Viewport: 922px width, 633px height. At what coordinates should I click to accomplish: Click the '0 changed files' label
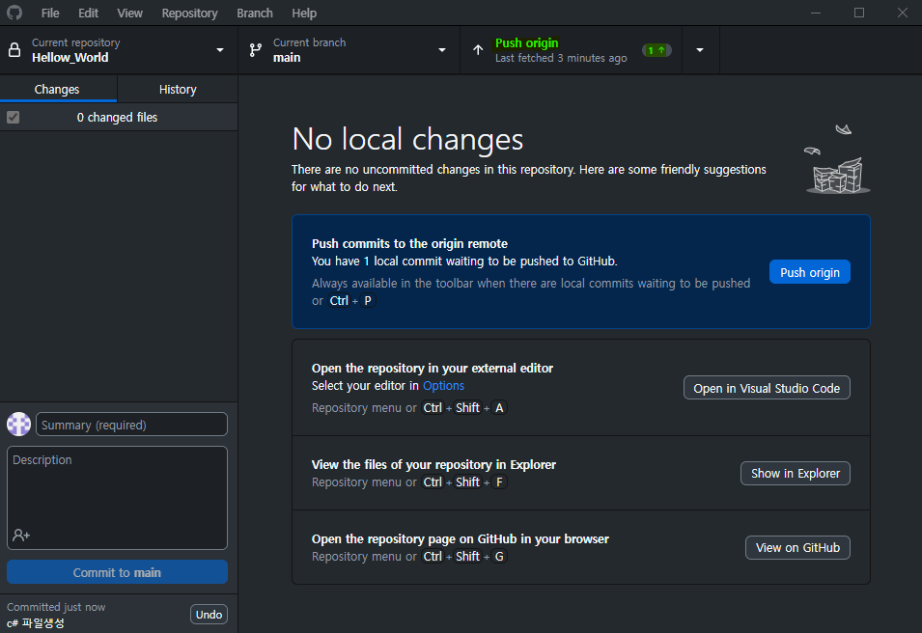[x=117, y=117]
